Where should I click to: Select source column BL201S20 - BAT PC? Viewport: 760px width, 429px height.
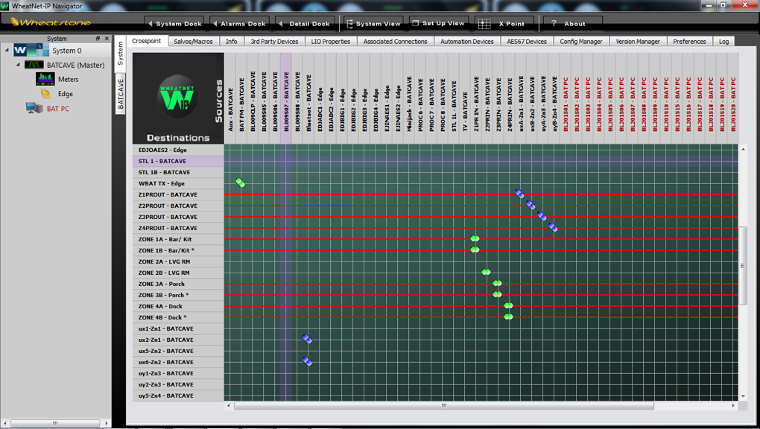pyautogui.click(x=732, y=98)
